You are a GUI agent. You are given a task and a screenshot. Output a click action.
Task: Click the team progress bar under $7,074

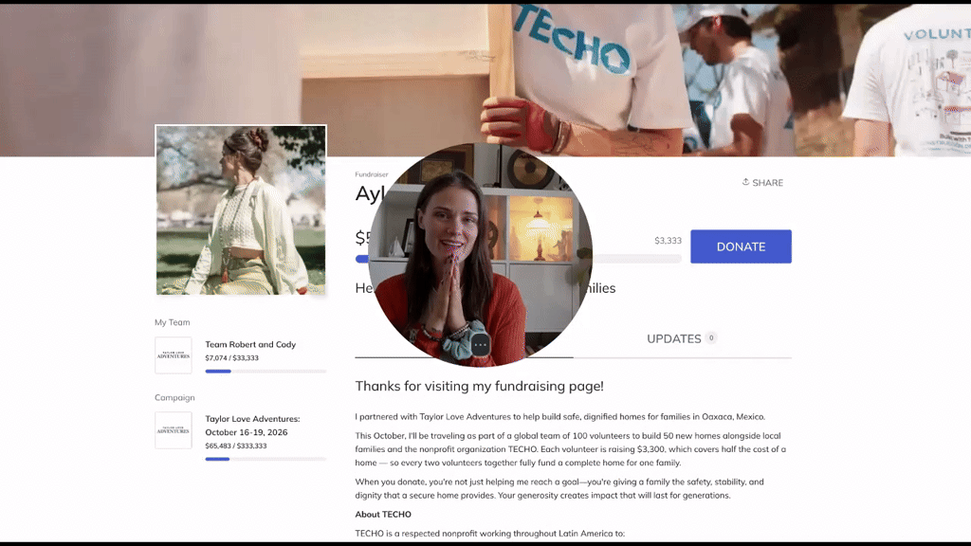point(266,372)
